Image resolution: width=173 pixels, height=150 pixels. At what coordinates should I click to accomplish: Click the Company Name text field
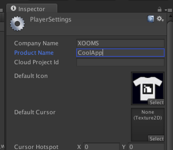[120, 43]
